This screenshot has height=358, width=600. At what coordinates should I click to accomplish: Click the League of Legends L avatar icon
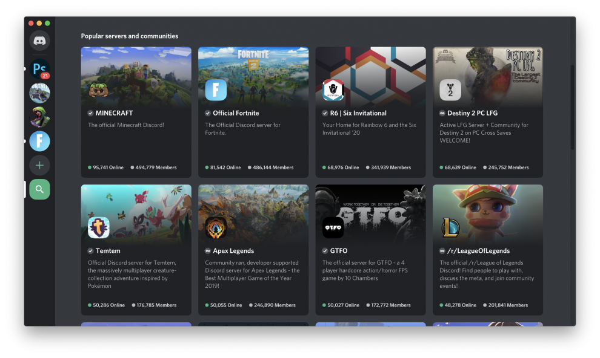click(450, 228)
